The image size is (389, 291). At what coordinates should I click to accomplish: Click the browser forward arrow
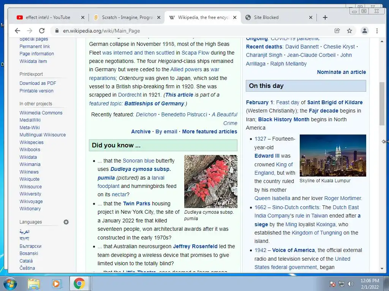point(30,31)
